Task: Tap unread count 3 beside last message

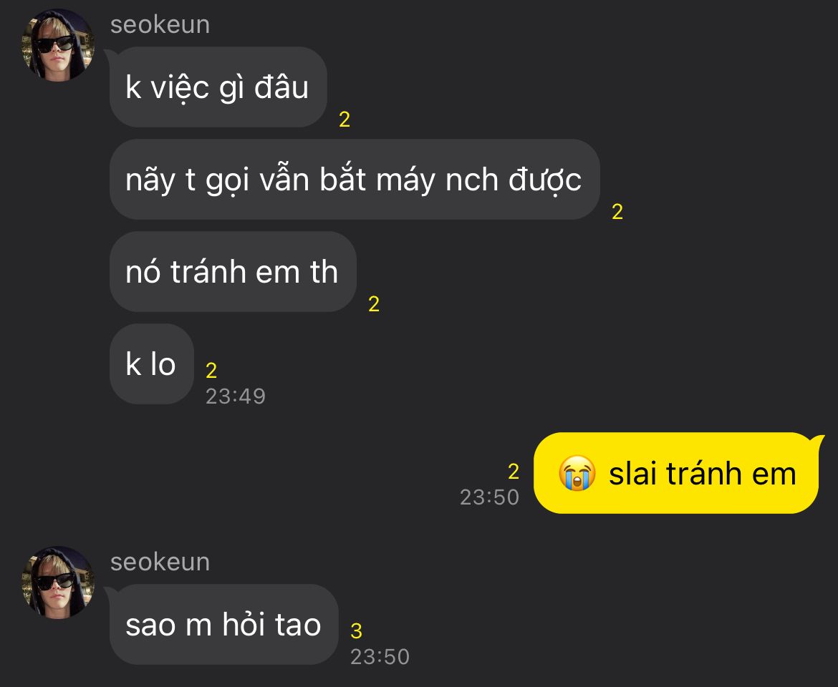Action: tap(357, 631)
